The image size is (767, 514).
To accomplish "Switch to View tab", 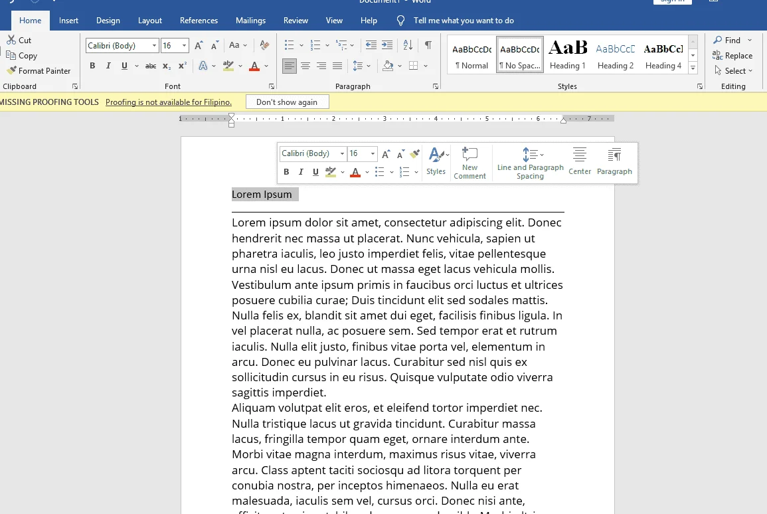I will (x=334, y=21).
